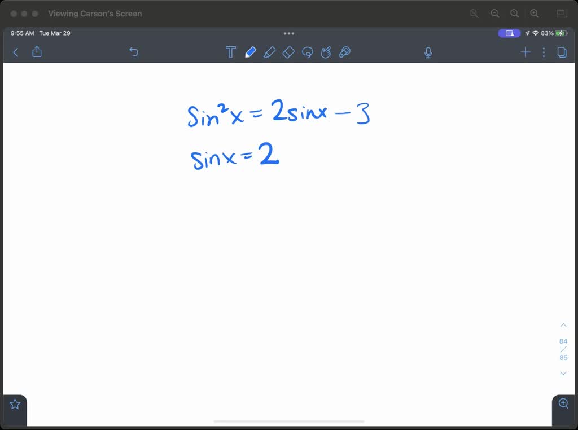Image resolution: width=578 pixels, height=430 pixels.
Task: Collapse to the previous page chevron
Action: coord(563,325)
